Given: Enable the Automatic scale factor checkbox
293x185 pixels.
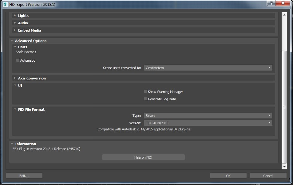Looking at the screenshot, I should click(18, 60).
